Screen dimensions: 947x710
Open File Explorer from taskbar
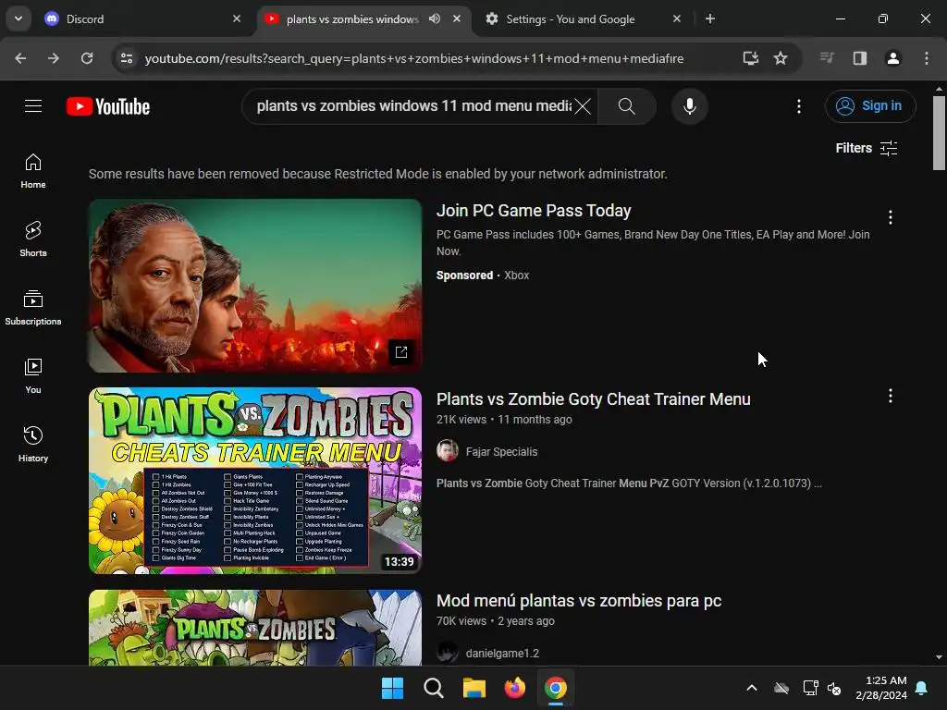pos(474,688)
